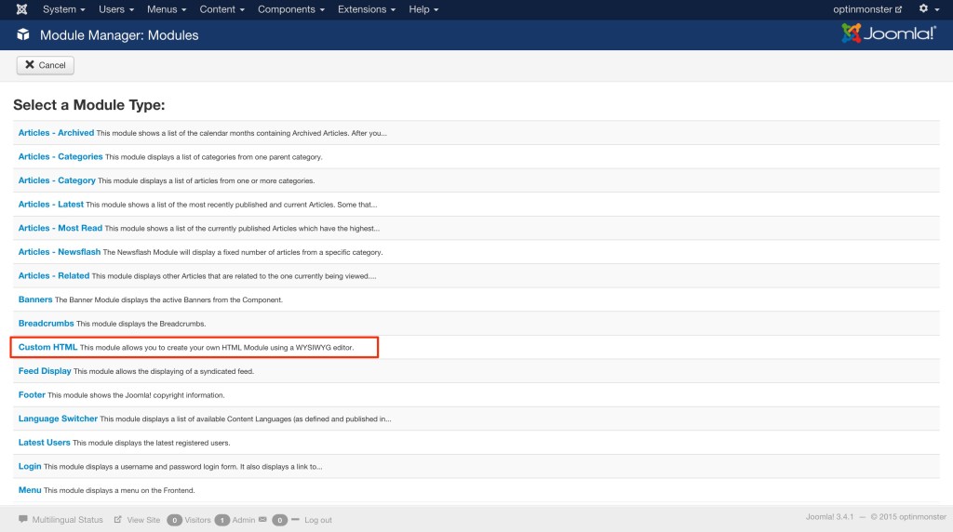The height and width of the screenshot is (532, 953).
Task: Click Login module description text
Action: click(x=183, y=467)
